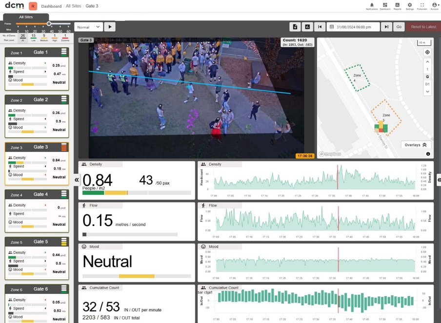Click the Go button
Viewport: 441px width, 323px height.
tap(399, 27)
